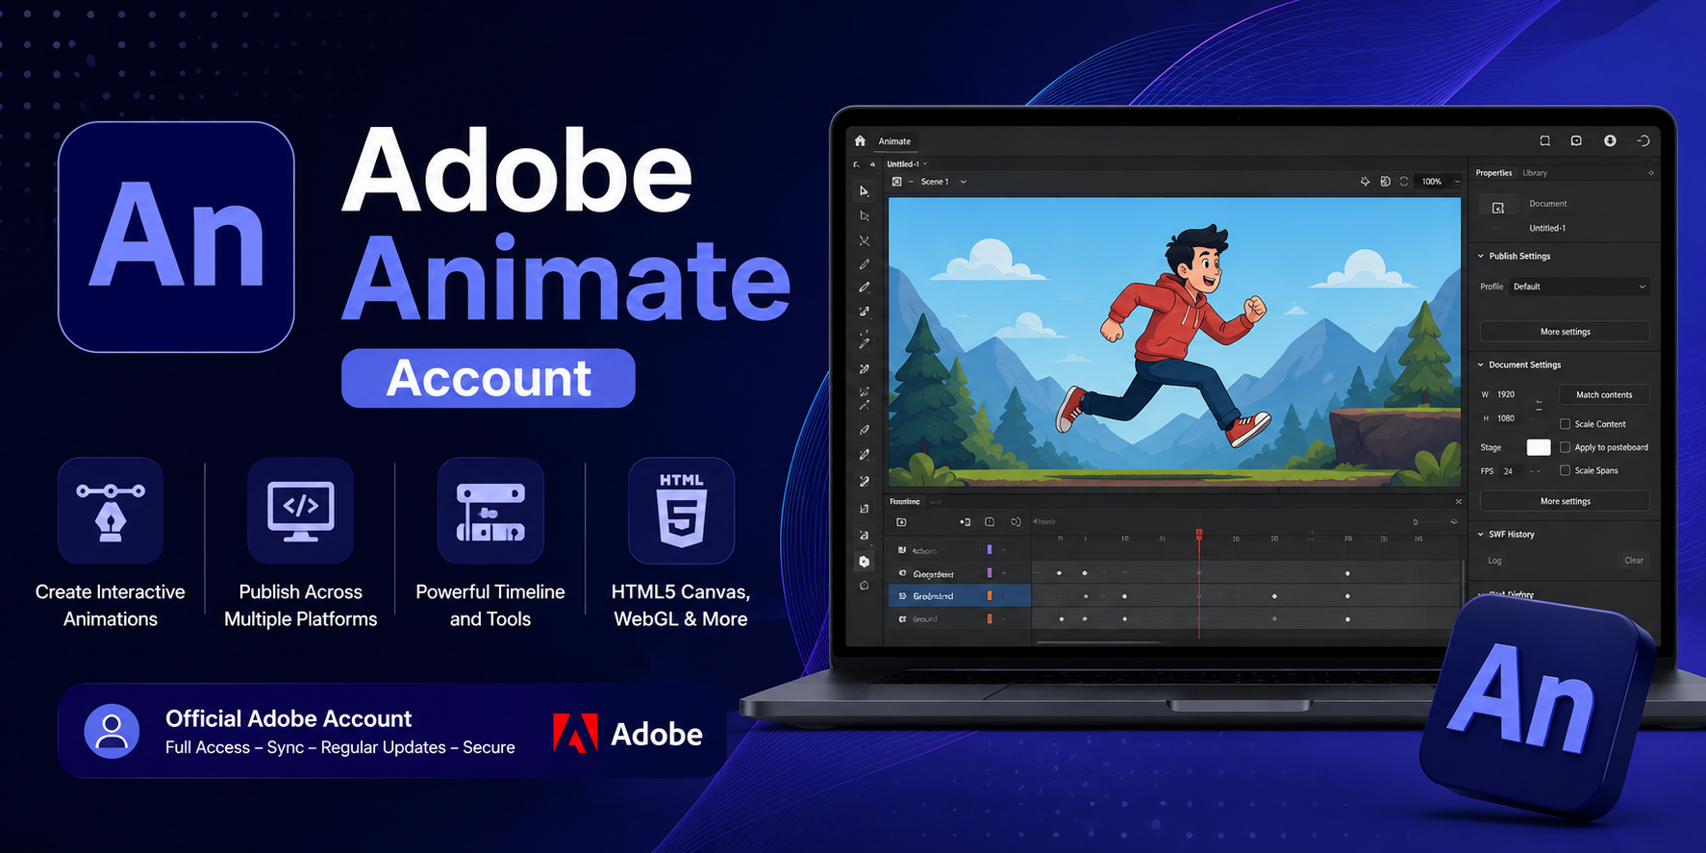
Task: Open the Profile Default dropdown
Action: click(x=1579, y=287)
